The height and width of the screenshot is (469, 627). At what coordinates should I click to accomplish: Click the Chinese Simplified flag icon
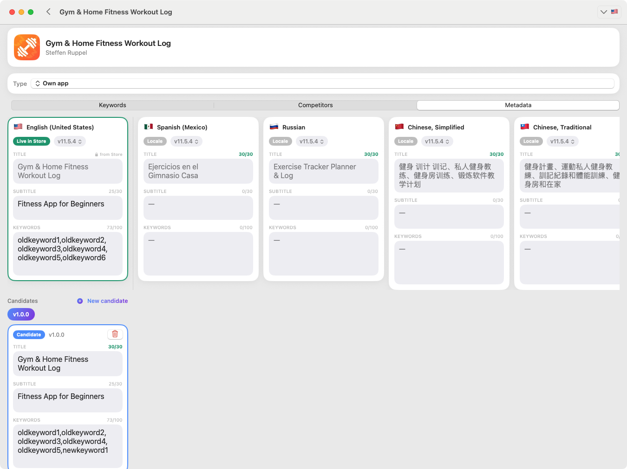(x=399, y=127)
